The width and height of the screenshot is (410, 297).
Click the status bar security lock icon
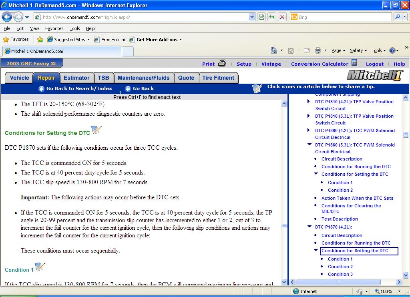360,291
